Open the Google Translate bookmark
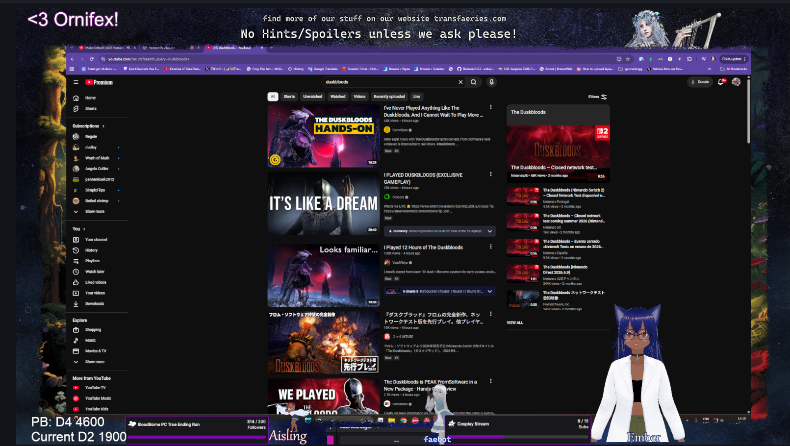Viewport: 790px width, 446px height. (x=323, y=69)
